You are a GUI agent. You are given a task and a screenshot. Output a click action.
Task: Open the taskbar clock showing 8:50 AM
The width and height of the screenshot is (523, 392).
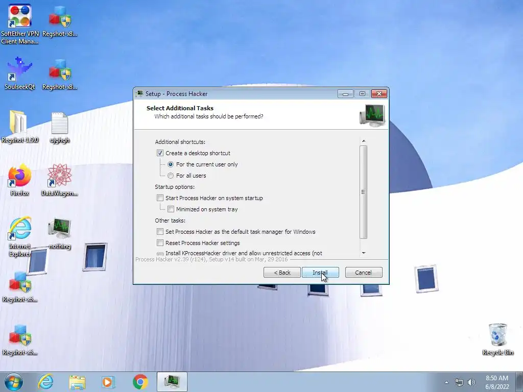(496, 382)
